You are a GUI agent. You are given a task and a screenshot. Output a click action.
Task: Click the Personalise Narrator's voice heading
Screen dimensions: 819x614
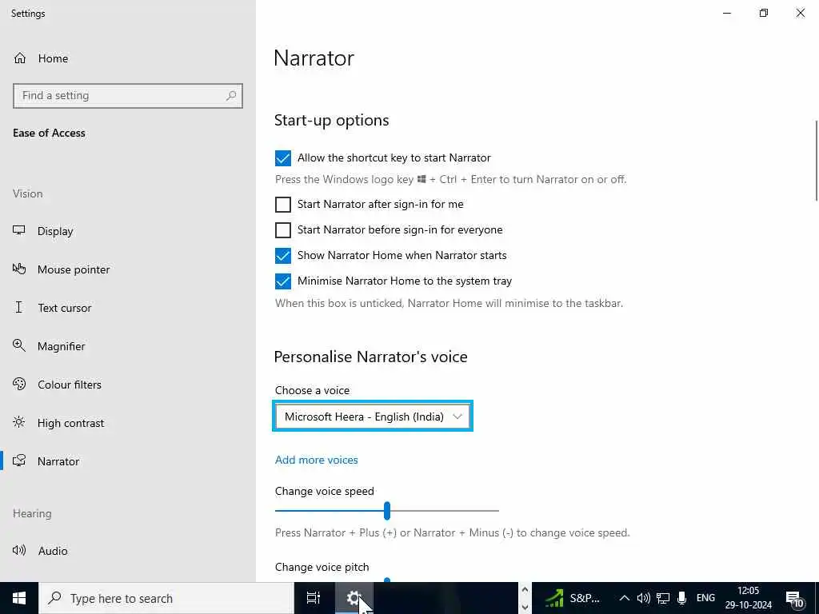pyautogui.click(x=371, y=357)
